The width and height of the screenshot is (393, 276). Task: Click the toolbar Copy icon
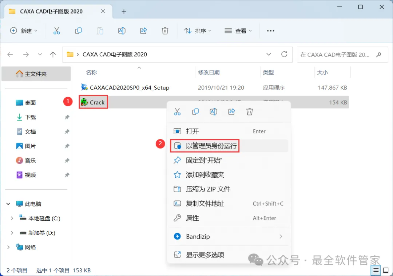pyautogui.click(x=78, y=31)
